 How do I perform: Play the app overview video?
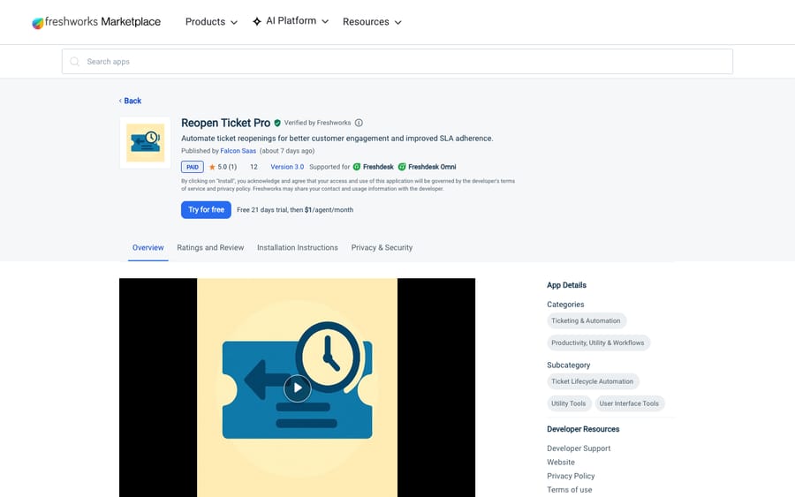pyautogui.click(x=297, y=388)
